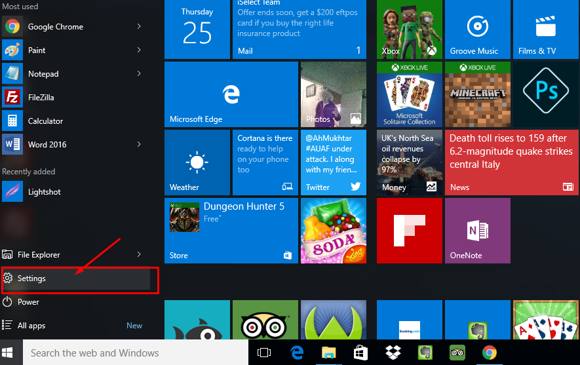This screenshot has height=365, width=580.
Task: Expand Notepad jump list arrow
Action: [139, 73]
